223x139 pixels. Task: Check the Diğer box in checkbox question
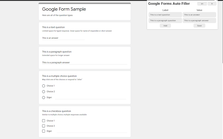click(x=43, y=131)
